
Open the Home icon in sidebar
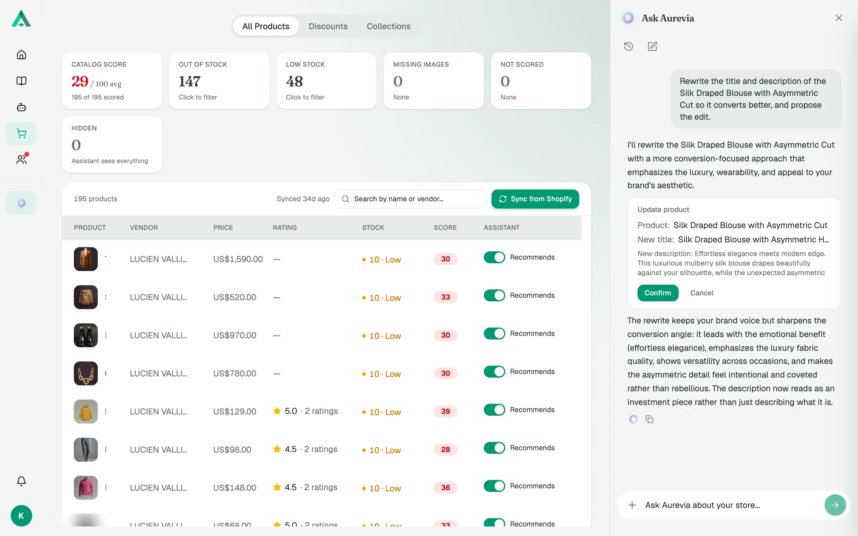click(21, 54)
